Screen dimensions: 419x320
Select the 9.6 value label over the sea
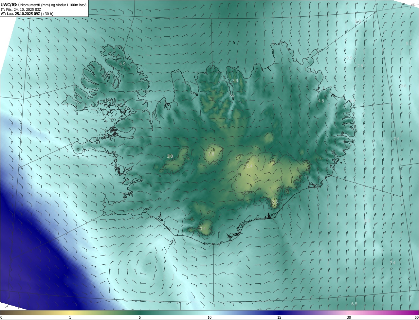(403, 86)
